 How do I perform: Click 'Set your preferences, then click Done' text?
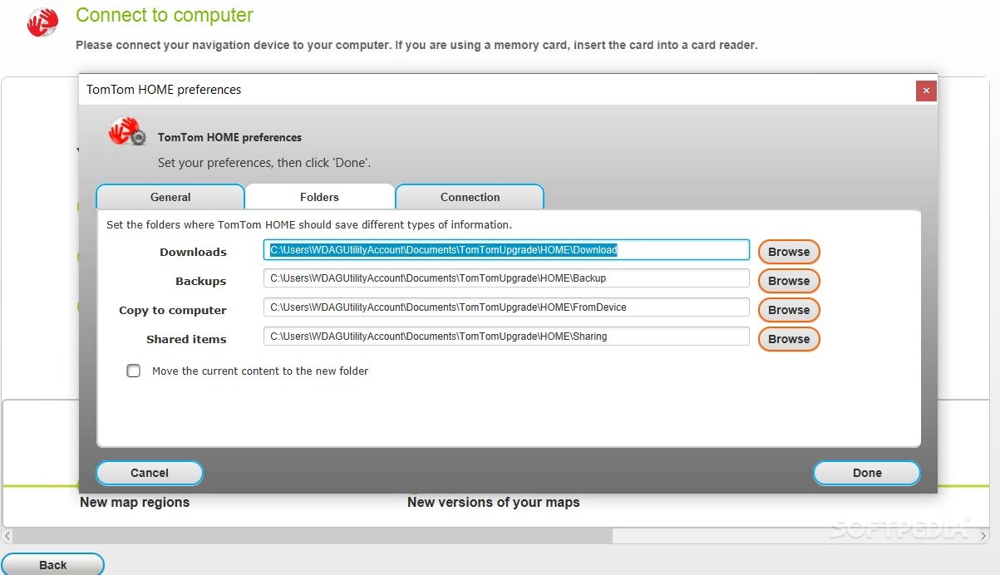(264, 163)
